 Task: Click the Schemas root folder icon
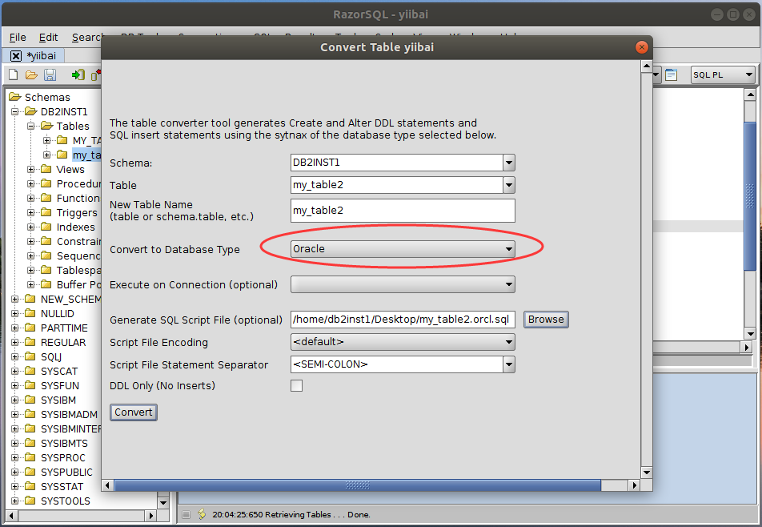click(x=14, y=97)
